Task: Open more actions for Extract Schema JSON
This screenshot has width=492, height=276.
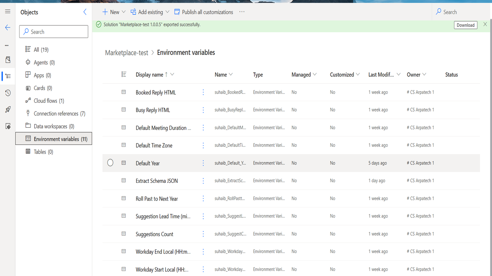Action: pos(203,181)
